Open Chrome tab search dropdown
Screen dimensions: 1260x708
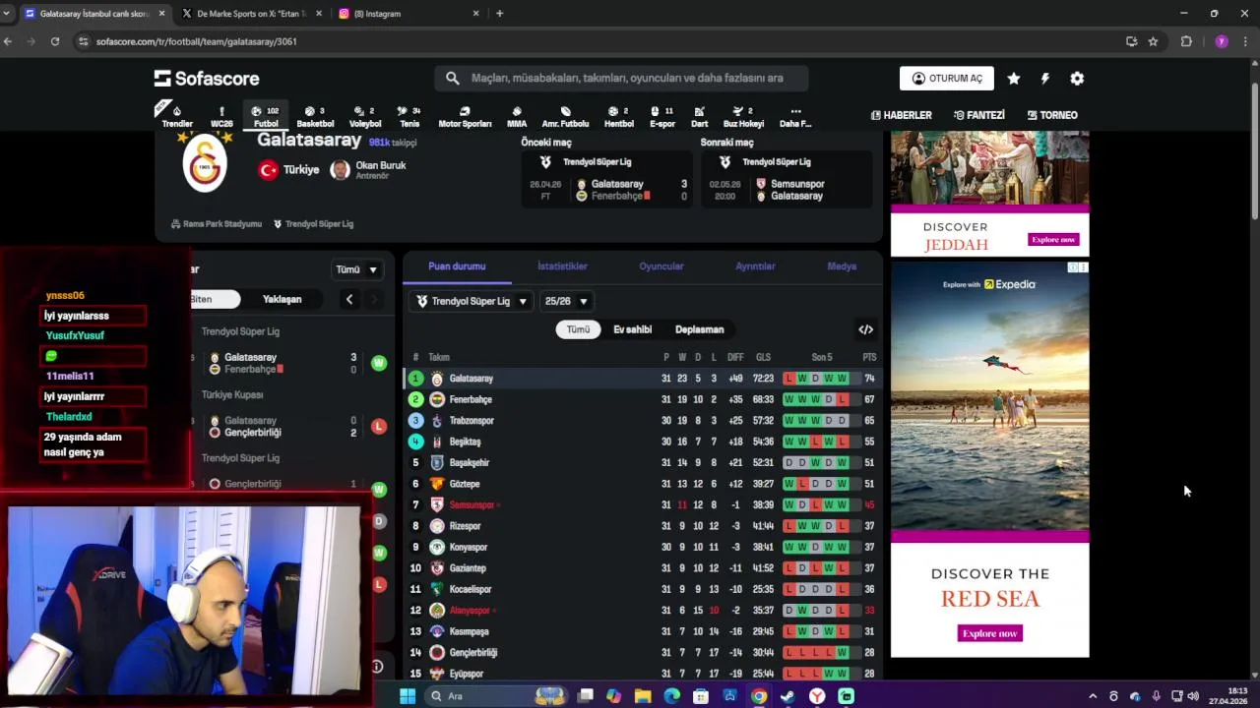tap(7, 14)
